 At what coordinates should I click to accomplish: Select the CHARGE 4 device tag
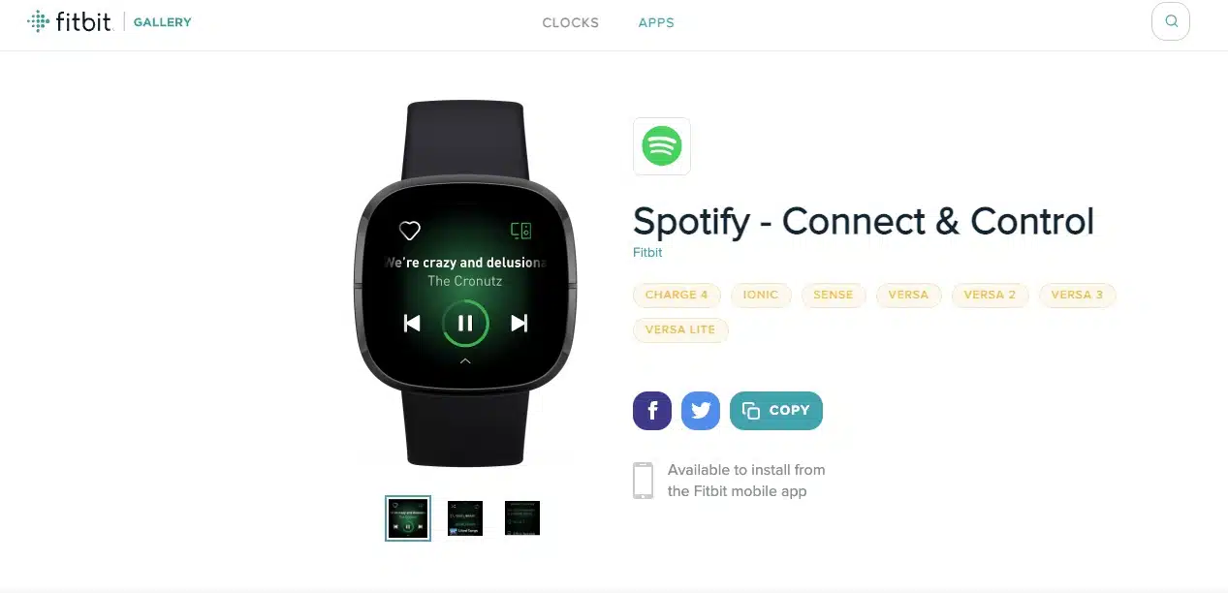point(677,295)
